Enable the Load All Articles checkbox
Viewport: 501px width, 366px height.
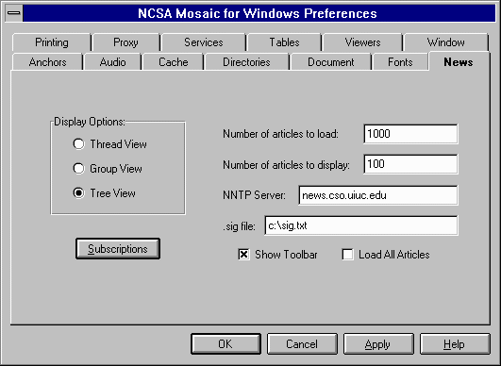347,255
